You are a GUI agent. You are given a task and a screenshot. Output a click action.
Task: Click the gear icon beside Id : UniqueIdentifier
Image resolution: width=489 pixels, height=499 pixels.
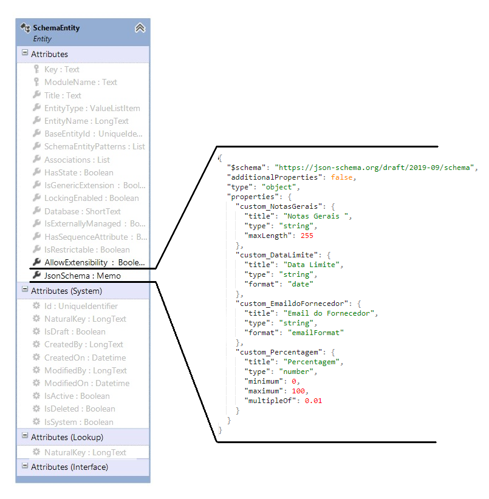[x=36, y=306]
